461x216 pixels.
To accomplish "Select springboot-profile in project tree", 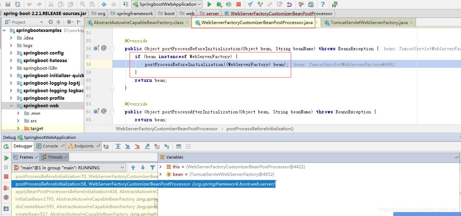I will coord(44,98).
